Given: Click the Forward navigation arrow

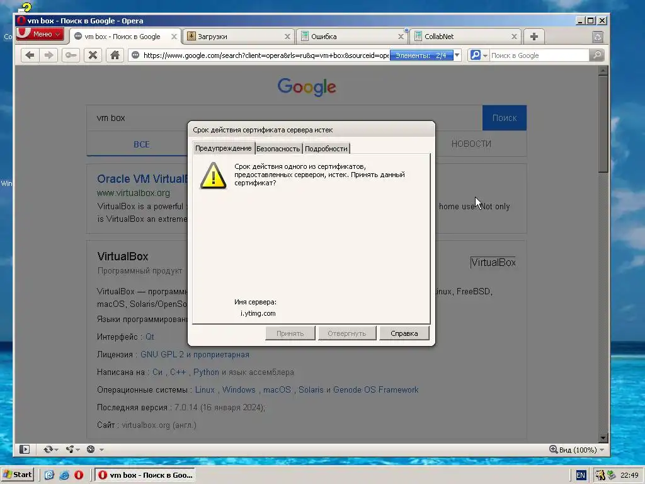Looking at the screenshot, I should (x=49, y=55).
